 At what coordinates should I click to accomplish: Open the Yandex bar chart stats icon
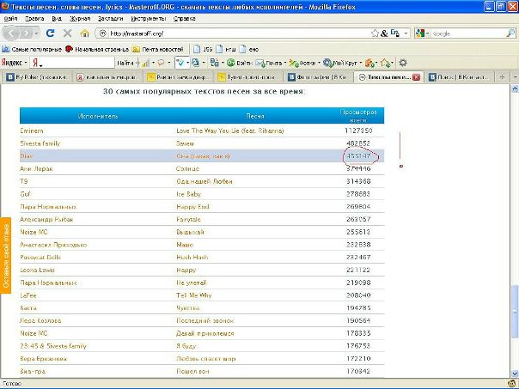click(145, 63)
